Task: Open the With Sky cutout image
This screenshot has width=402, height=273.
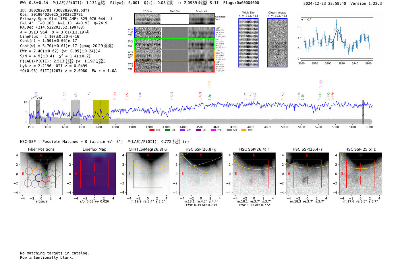Action: (248, 43)
